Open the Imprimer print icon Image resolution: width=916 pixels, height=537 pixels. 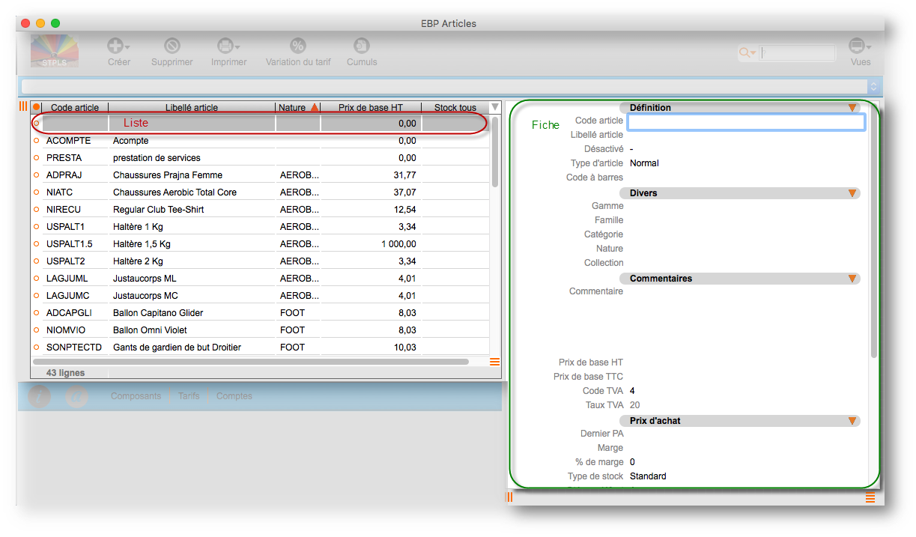click(225, 46)
